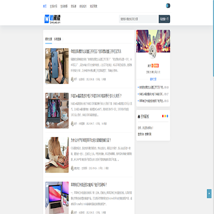Click the teal floating back-to-top button
The height and width of the screenshot is (214, 214).
click(209, 194)
